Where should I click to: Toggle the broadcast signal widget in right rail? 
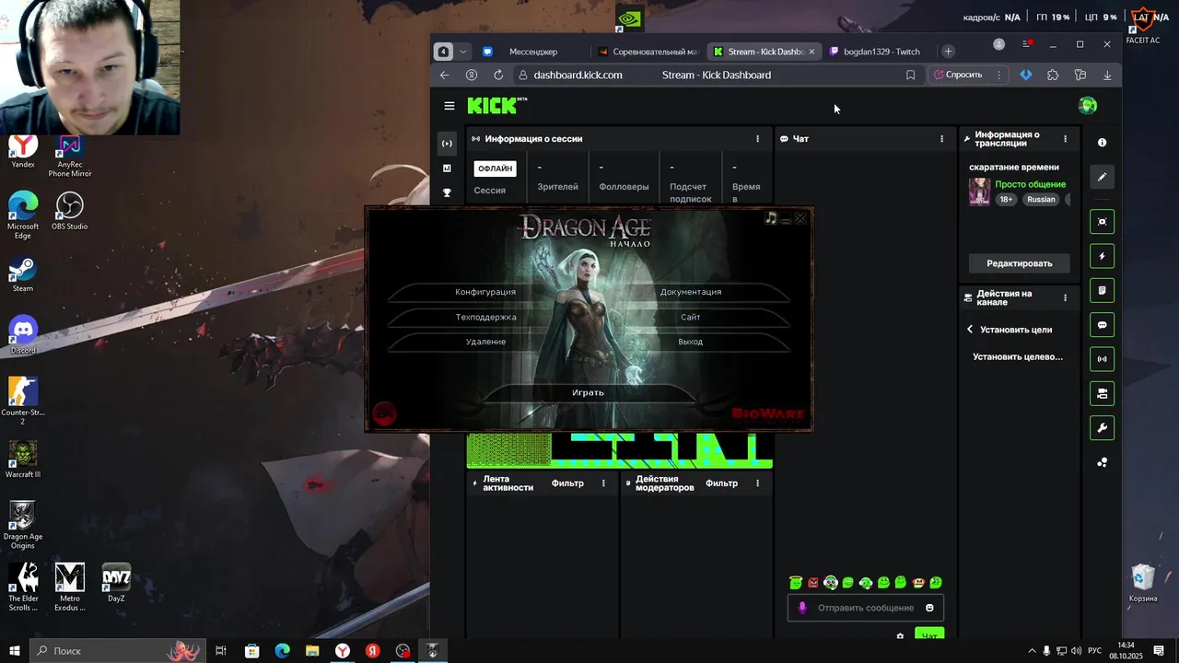click(x=1103, y=359)
